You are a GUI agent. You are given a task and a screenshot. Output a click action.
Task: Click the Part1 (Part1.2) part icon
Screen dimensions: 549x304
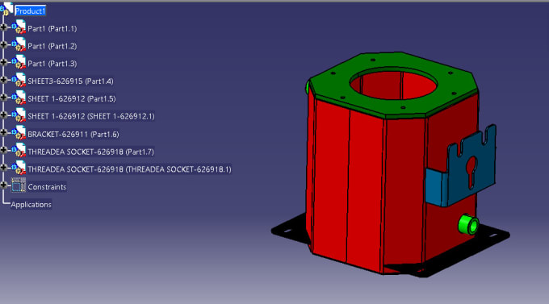click(19, 45)
